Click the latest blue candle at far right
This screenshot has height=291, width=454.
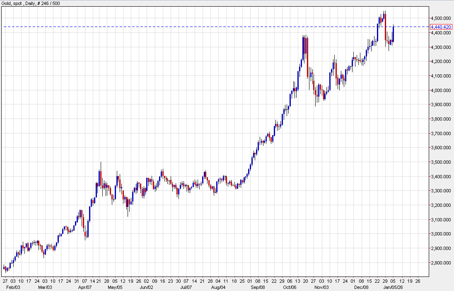393,34
